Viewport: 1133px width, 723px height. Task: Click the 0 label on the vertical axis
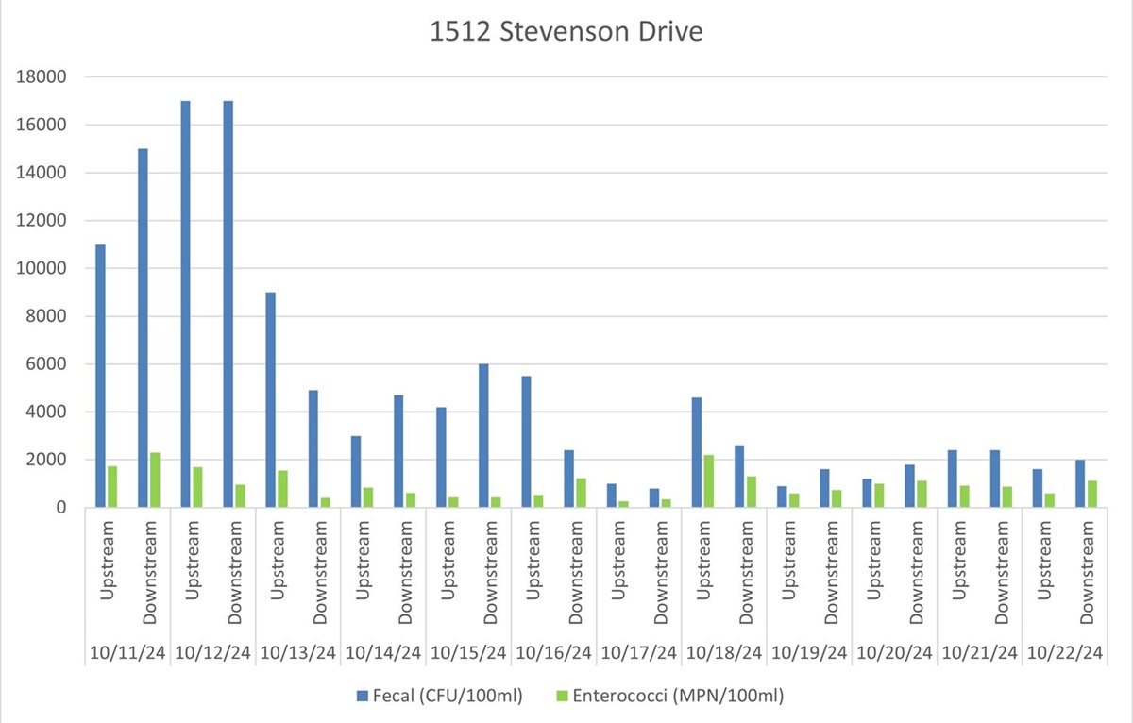coord(66,506)
